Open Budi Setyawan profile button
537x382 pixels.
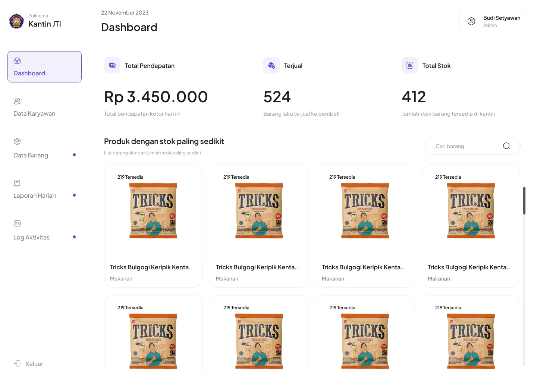[x=492, y=21]
